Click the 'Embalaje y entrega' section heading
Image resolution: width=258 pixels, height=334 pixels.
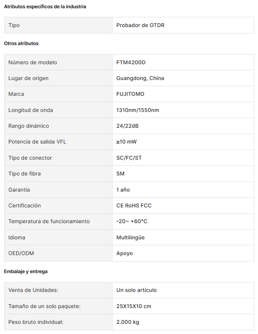pos(26,271)
